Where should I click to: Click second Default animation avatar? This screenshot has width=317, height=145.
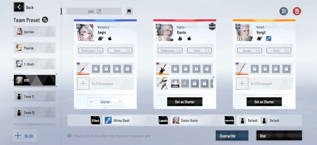point(264,120)
